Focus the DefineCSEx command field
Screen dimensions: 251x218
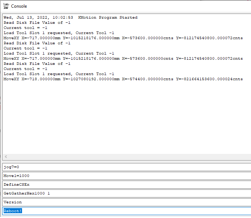coord(125,185)
